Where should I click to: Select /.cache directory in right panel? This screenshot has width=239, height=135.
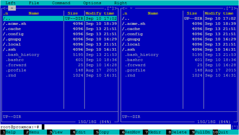point(179,29)
